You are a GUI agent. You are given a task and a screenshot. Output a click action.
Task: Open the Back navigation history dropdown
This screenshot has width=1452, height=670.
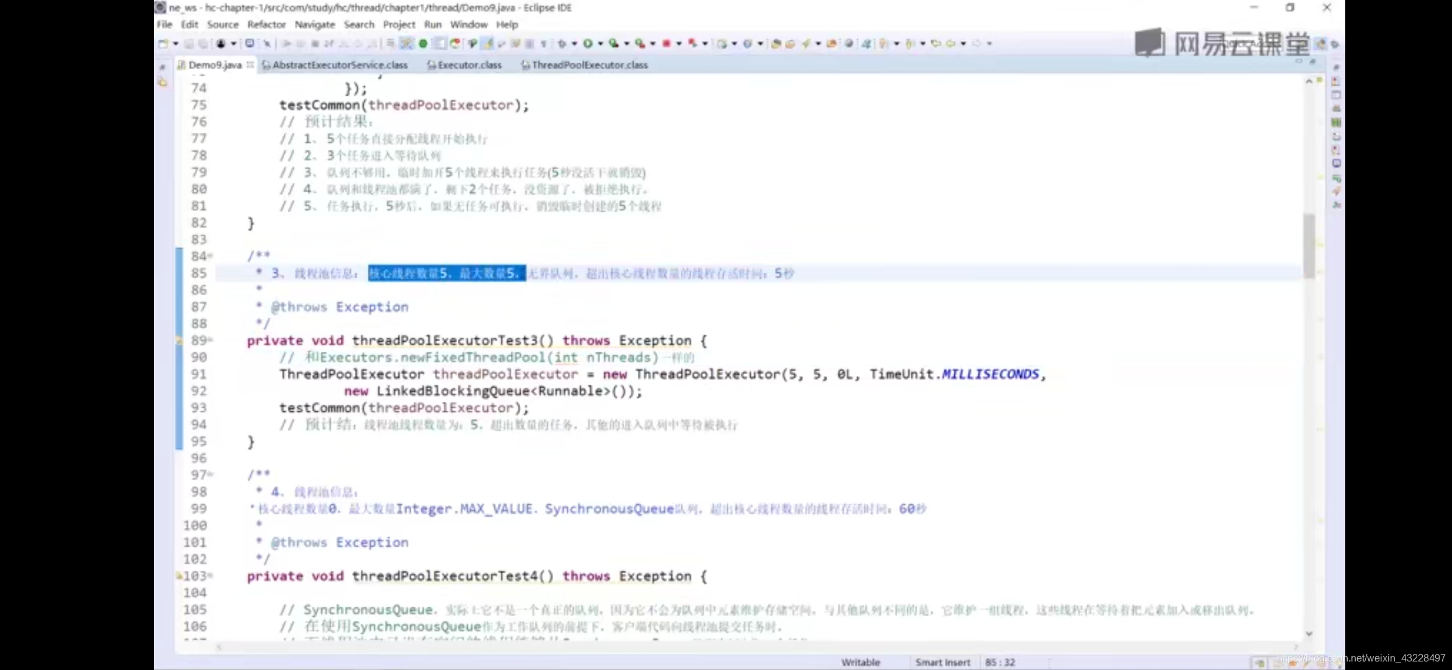pyautogui.click(x=964, y=43)
